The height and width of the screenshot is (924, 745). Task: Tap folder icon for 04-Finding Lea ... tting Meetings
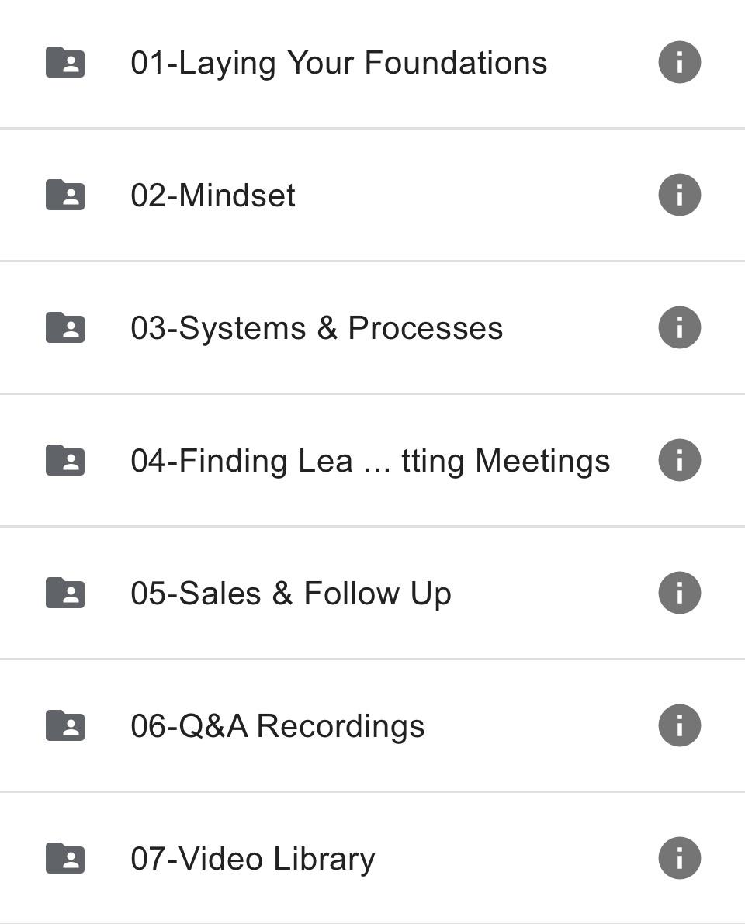coord(65,459)
